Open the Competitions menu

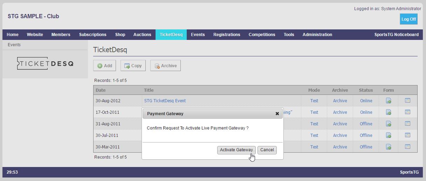tap(262, 35)
